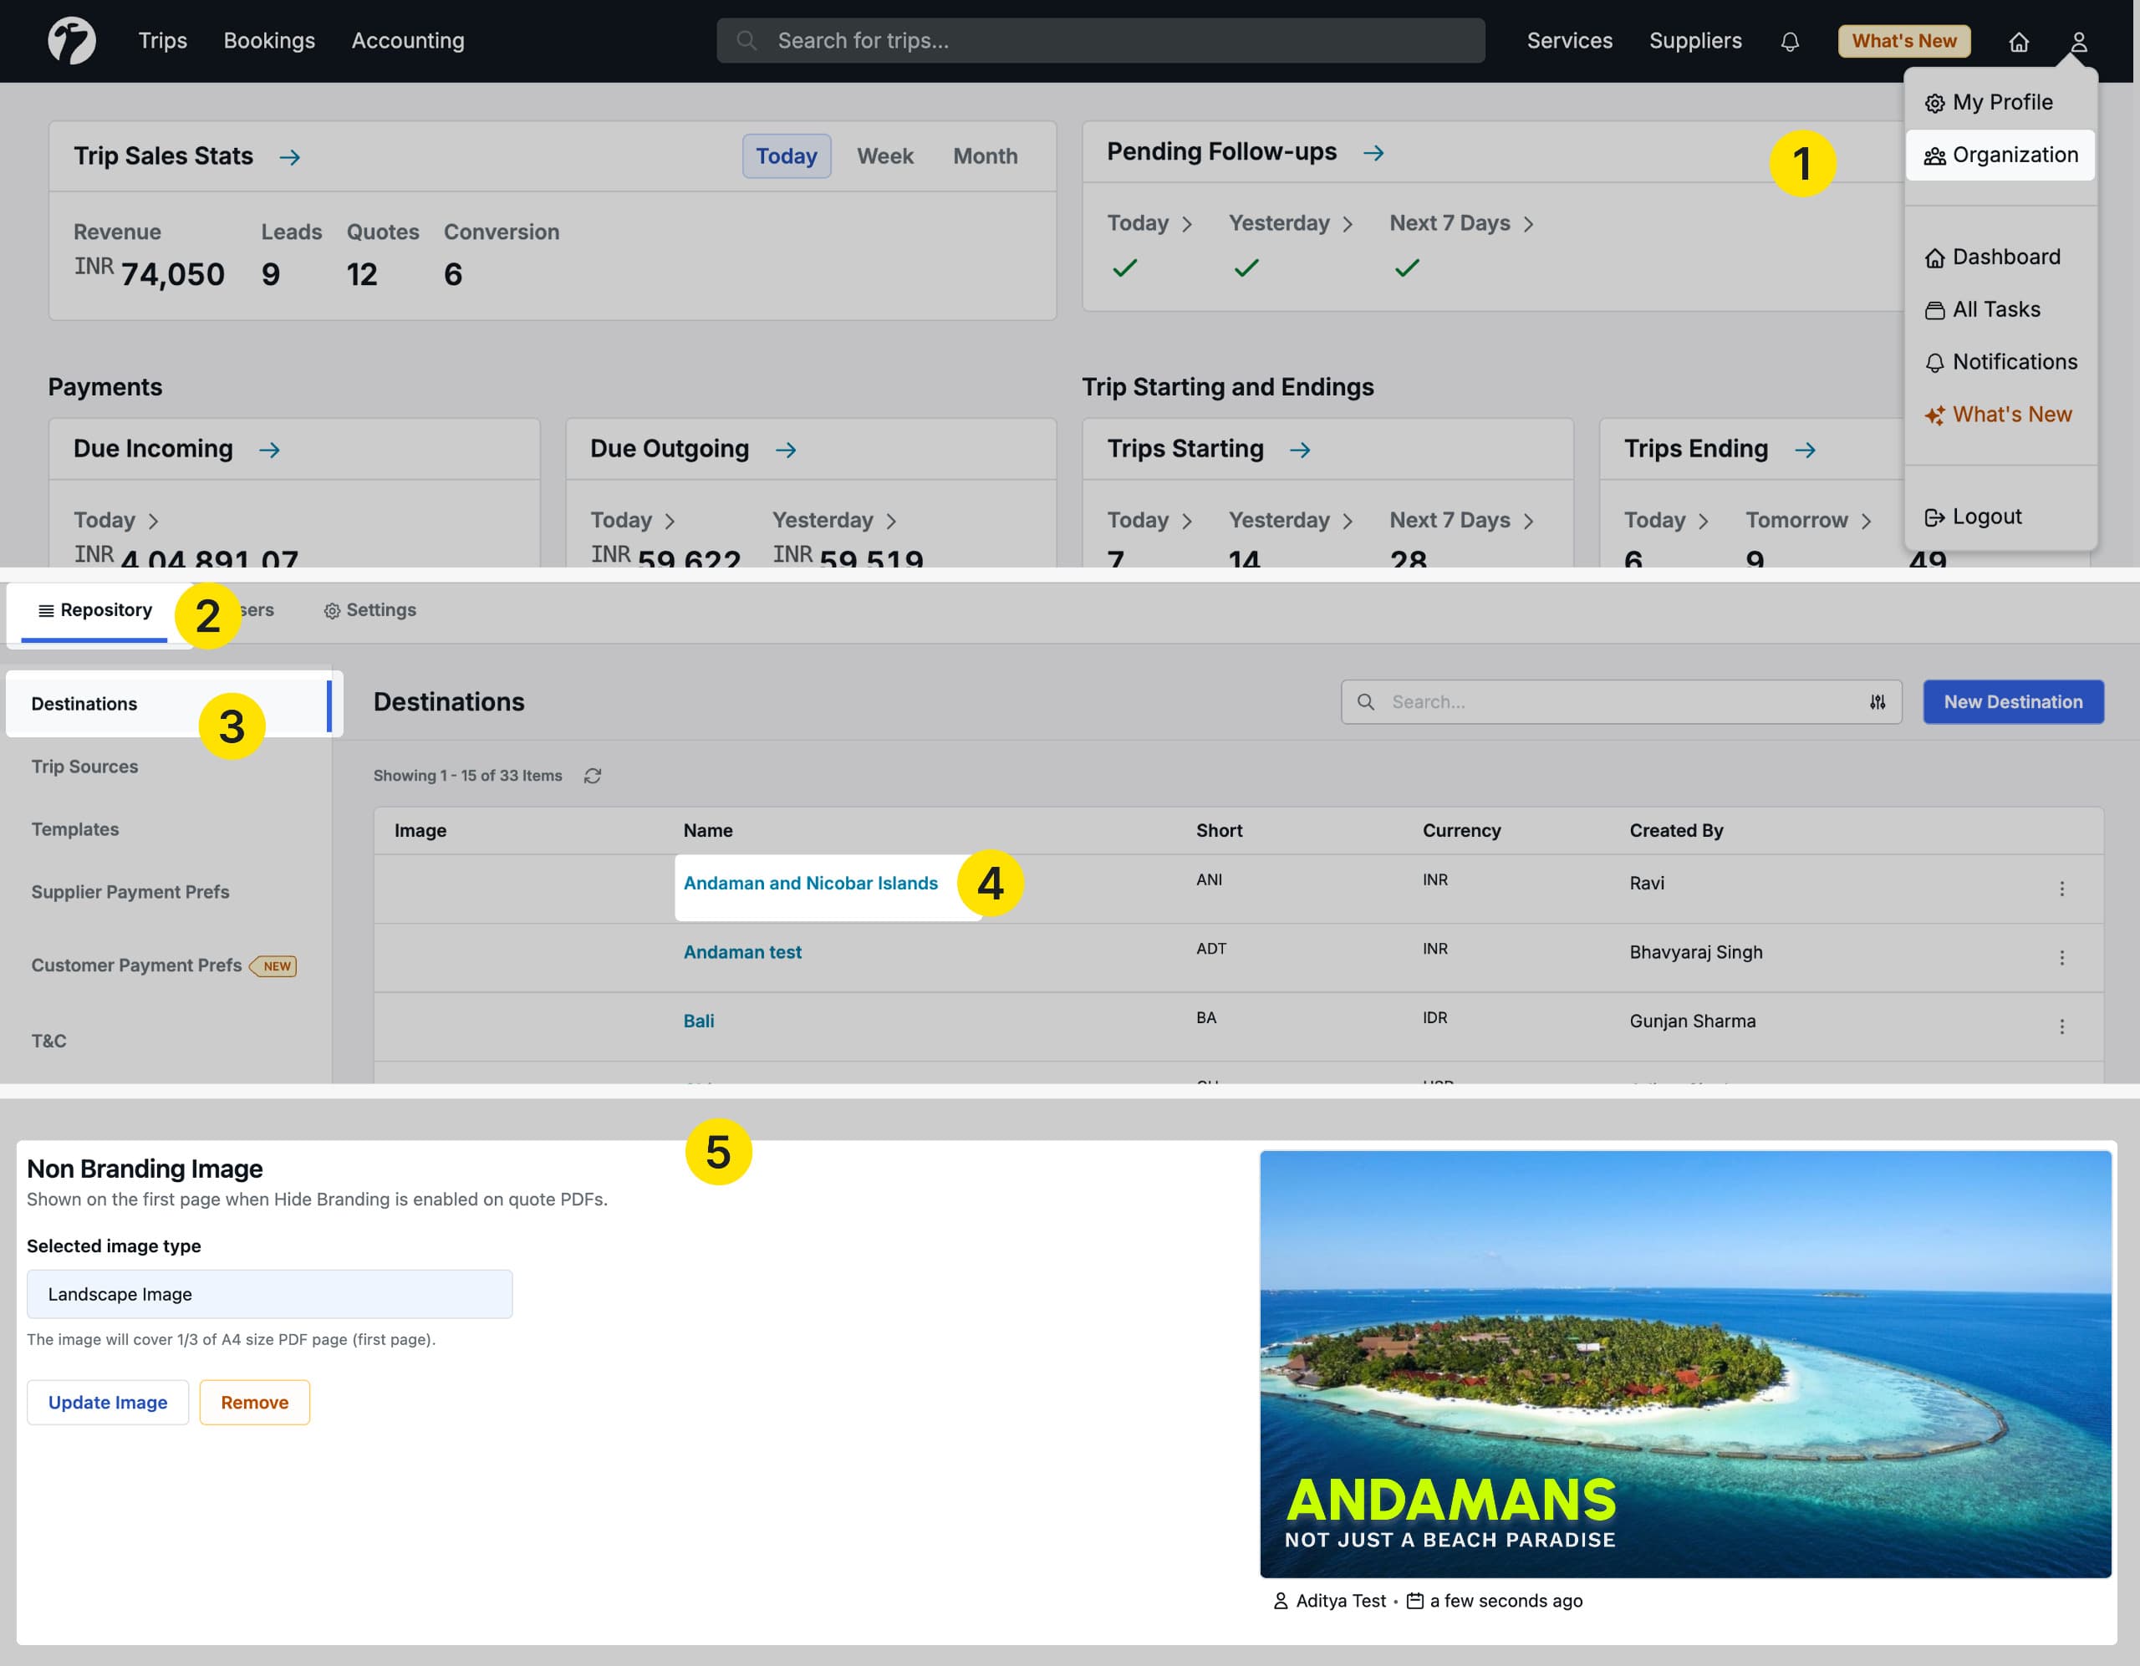Select Dashboard in the user menu
Screen dimensions: 2140x1666
pyautogui.click(x=2000, y=257)
